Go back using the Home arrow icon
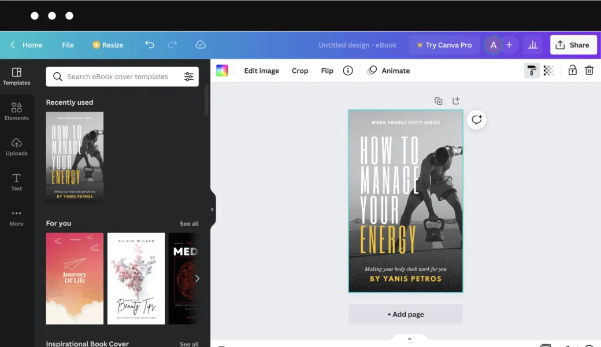 [x=13, y=45]
